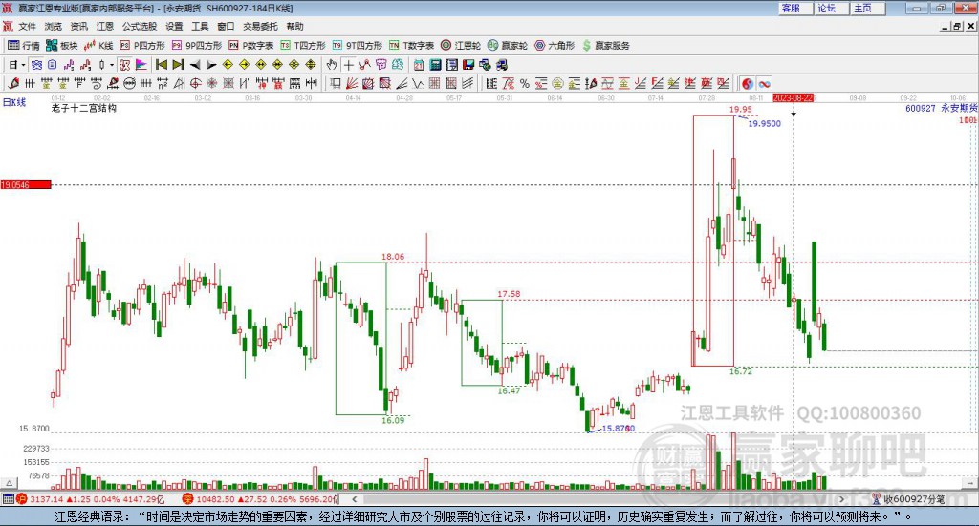This screenshot has width=979, height=526.
Task: Click the save floppy disk icon
Action: (x=468, y=65)
